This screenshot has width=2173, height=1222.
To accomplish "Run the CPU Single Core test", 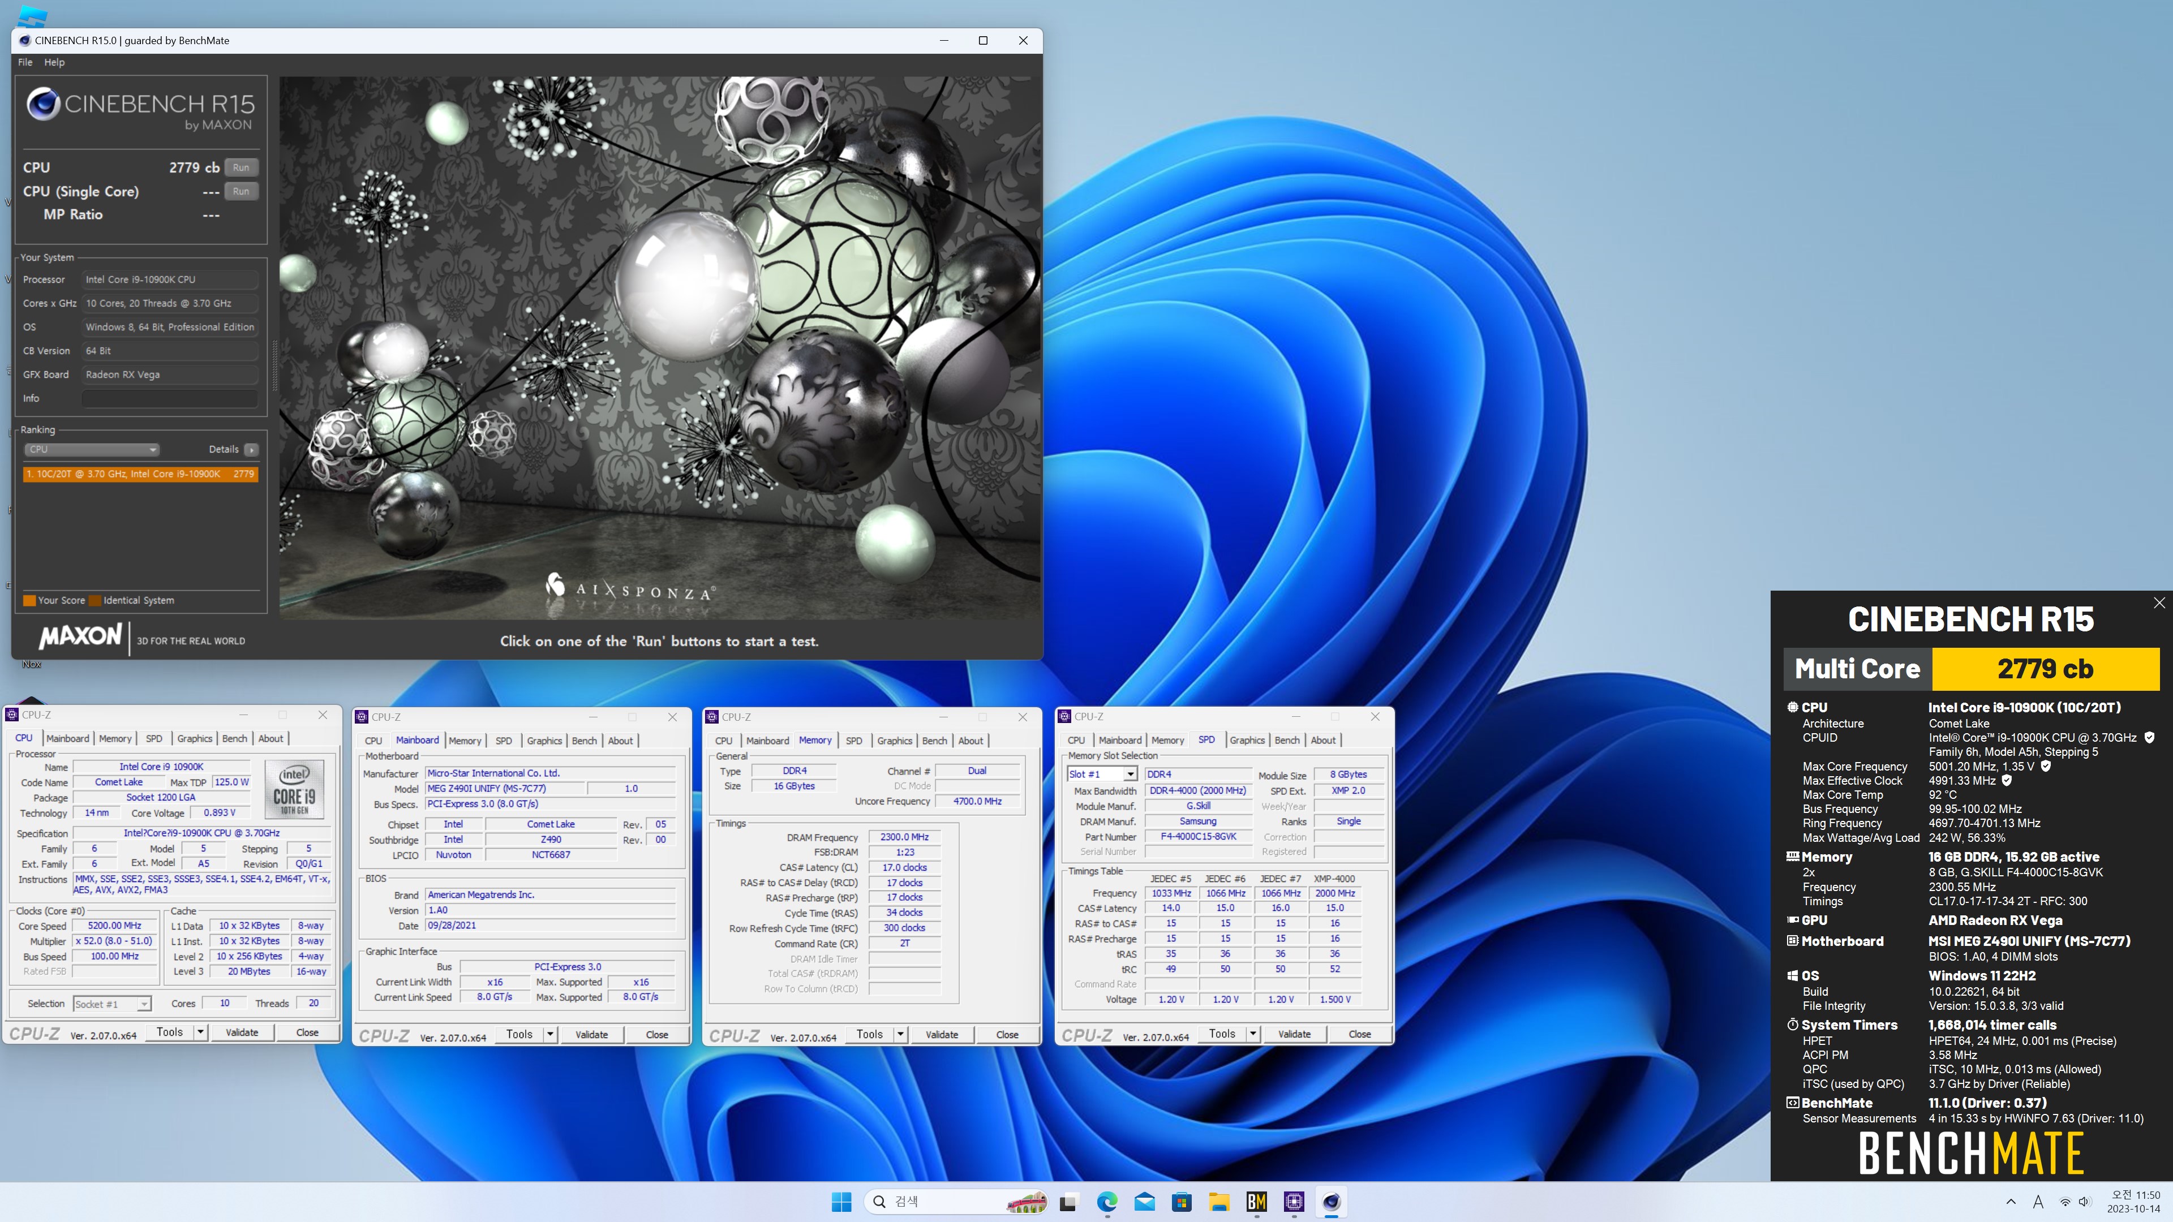I will coord(241,191).
